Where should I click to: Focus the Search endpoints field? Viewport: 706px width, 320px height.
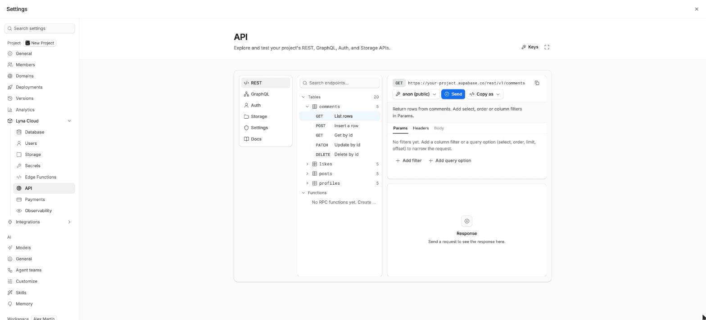tap(340, 83)
